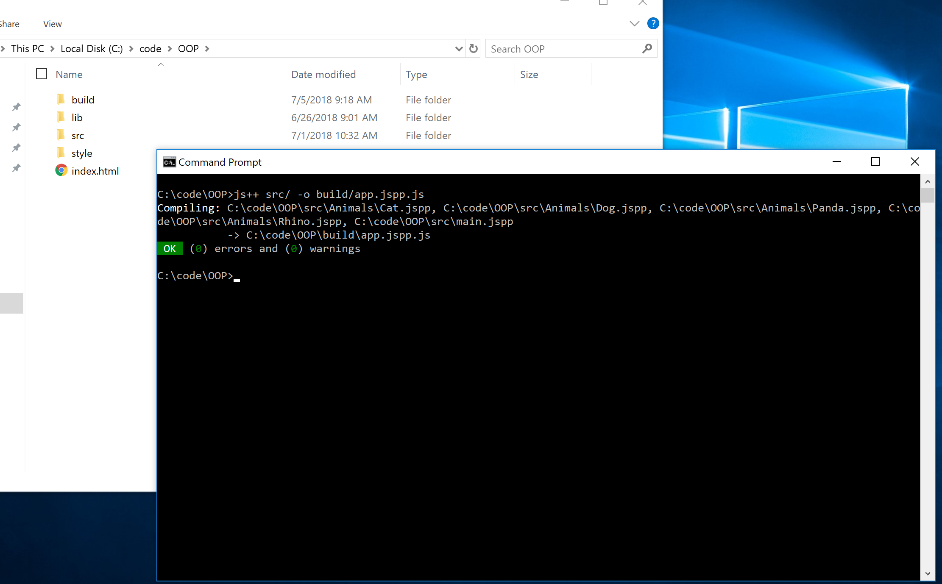Open the View ribbon tab
The height and width of the screenshot is (584, 942).
pos(52,24)
